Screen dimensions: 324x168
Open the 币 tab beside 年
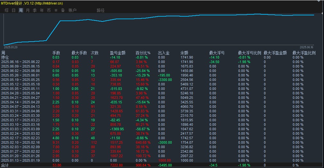click(x=49, y=10)
